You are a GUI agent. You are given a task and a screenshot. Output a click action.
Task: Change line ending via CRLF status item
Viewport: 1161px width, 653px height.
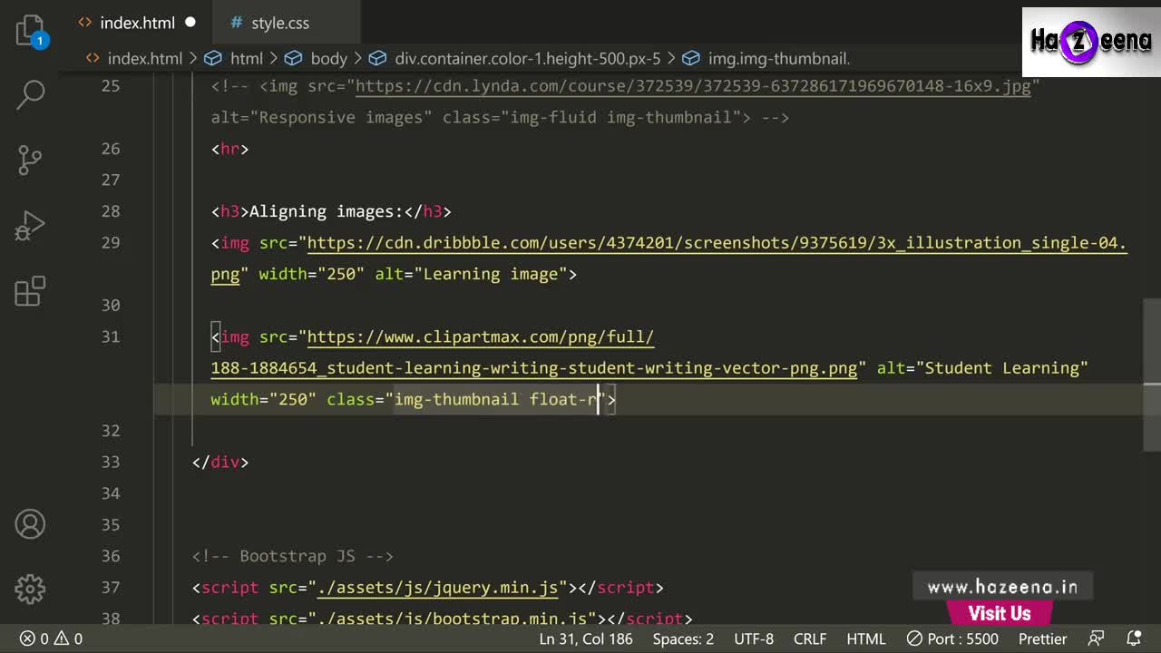click(810, 638)
